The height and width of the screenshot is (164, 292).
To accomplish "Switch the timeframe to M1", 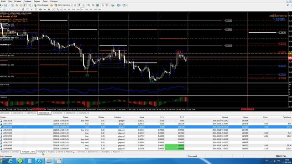I will tap(65, 9).
